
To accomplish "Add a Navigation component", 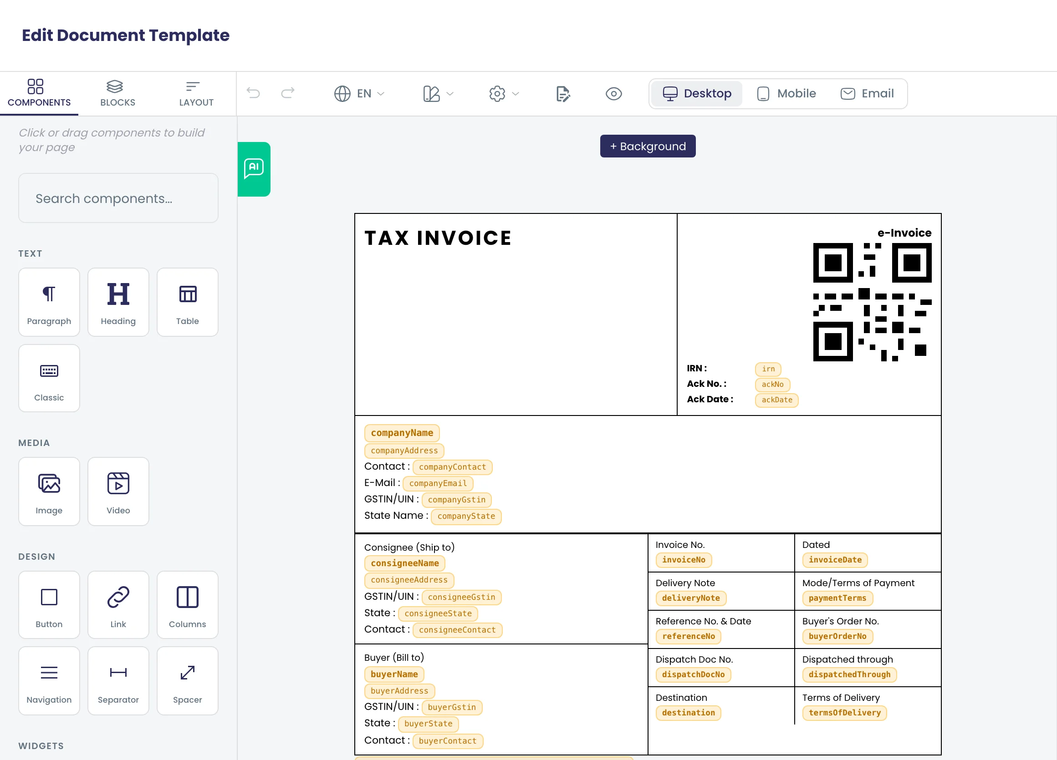I will 49,681.
